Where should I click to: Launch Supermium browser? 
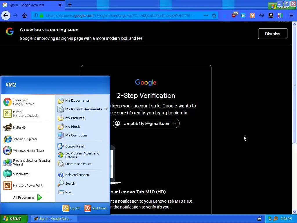coord(28,174)
